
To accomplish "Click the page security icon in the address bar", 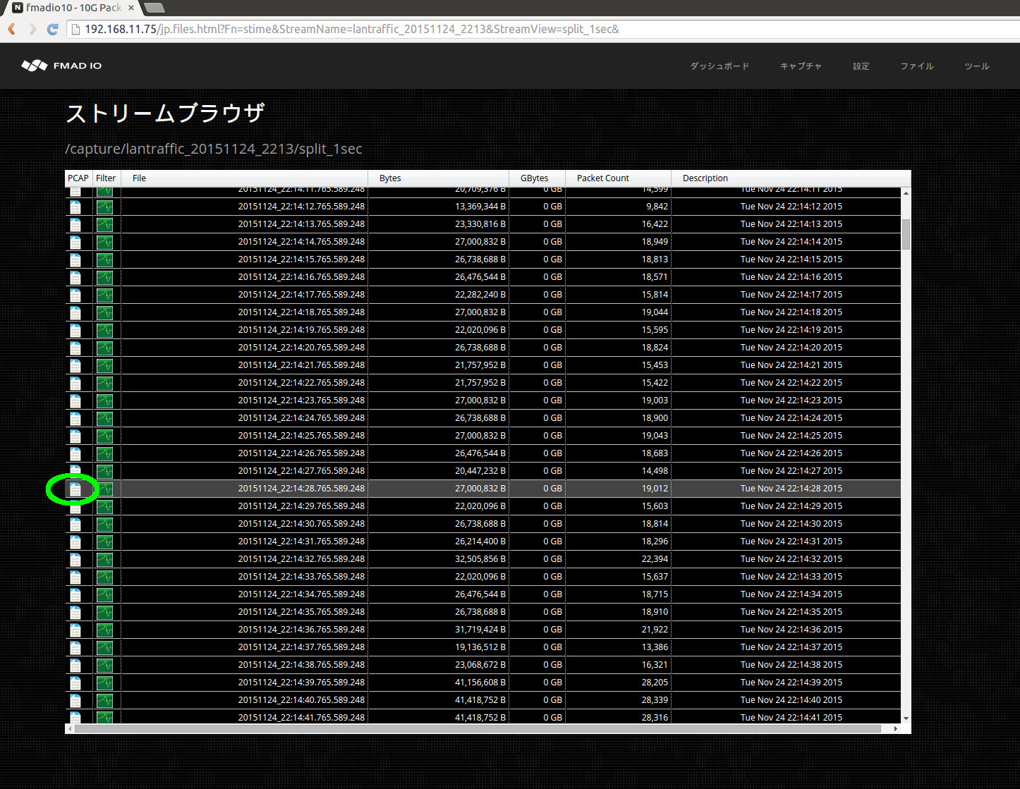I will [x=75, y=29].
